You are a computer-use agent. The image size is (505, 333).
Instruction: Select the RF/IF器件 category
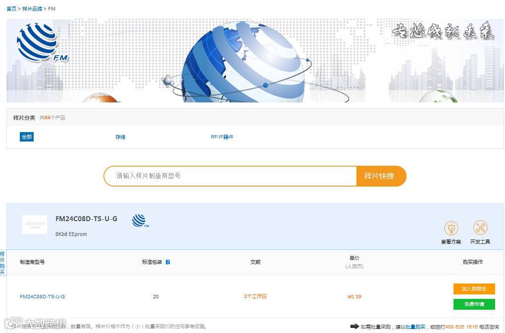coord(222,137)
